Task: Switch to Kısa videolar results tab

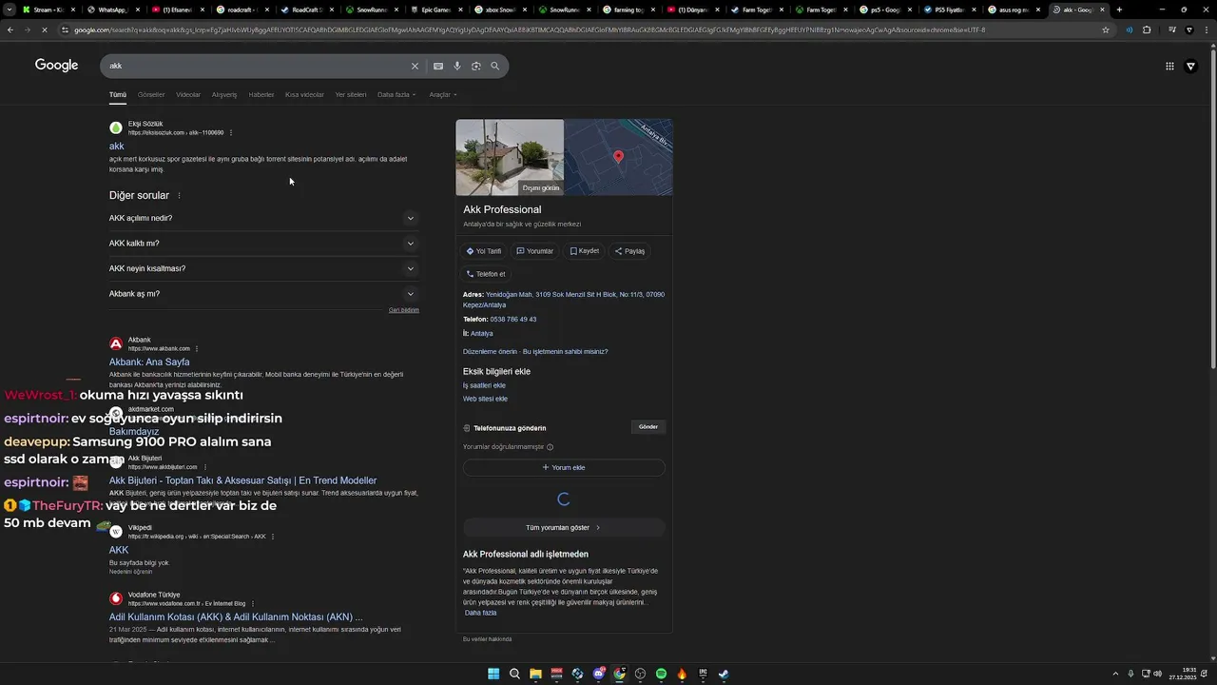Action: (x=304, y=94)
